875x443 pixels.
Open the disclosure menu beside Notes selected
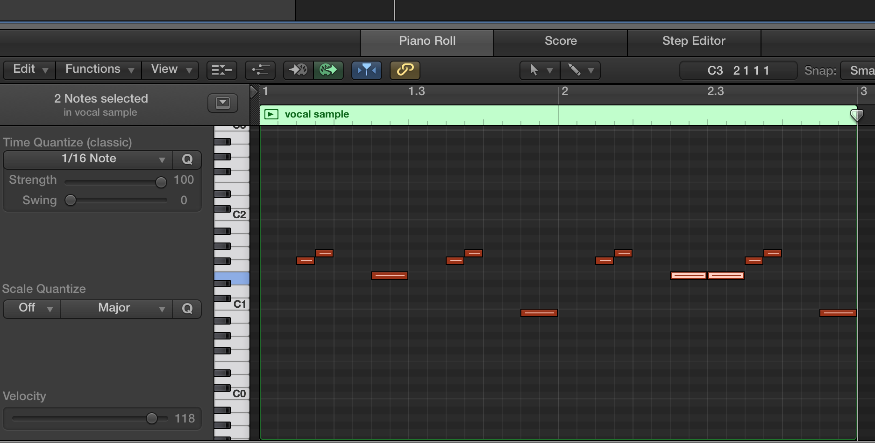pos(223,103)
